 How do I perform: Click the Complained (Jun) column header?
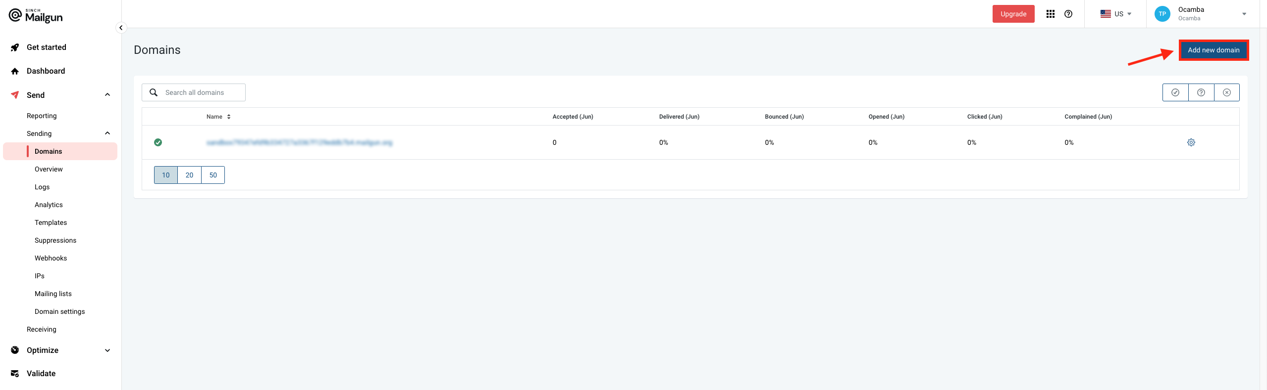pos(1088,117)
